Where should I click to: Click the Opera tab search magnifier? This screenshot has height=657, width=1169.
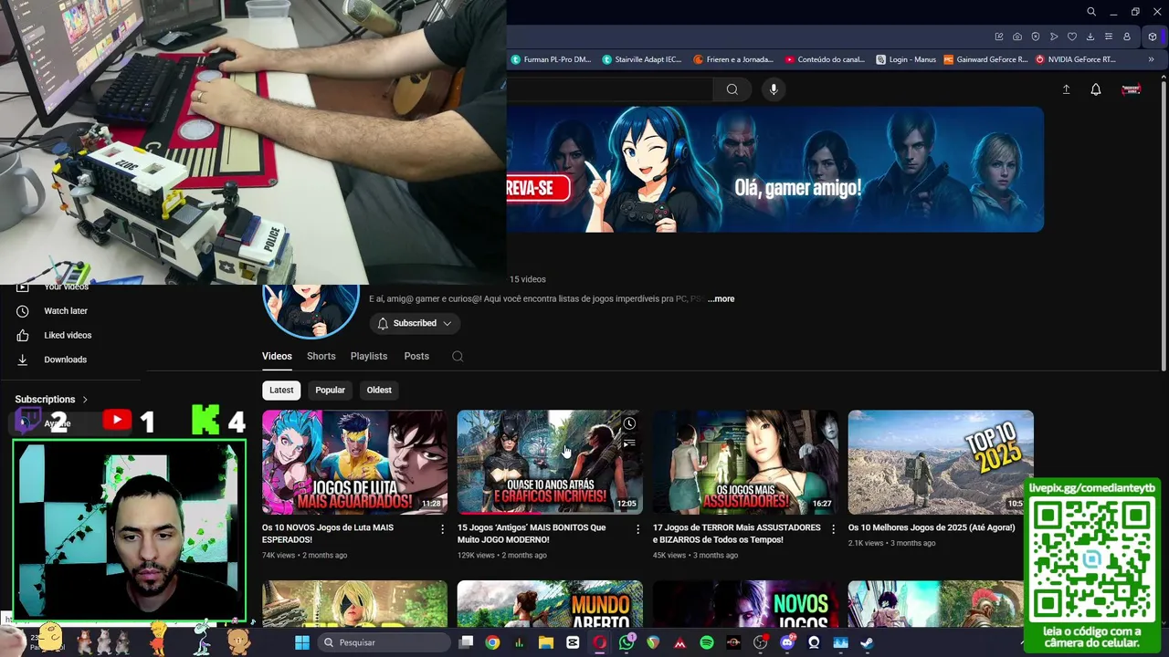(1091, 12)
